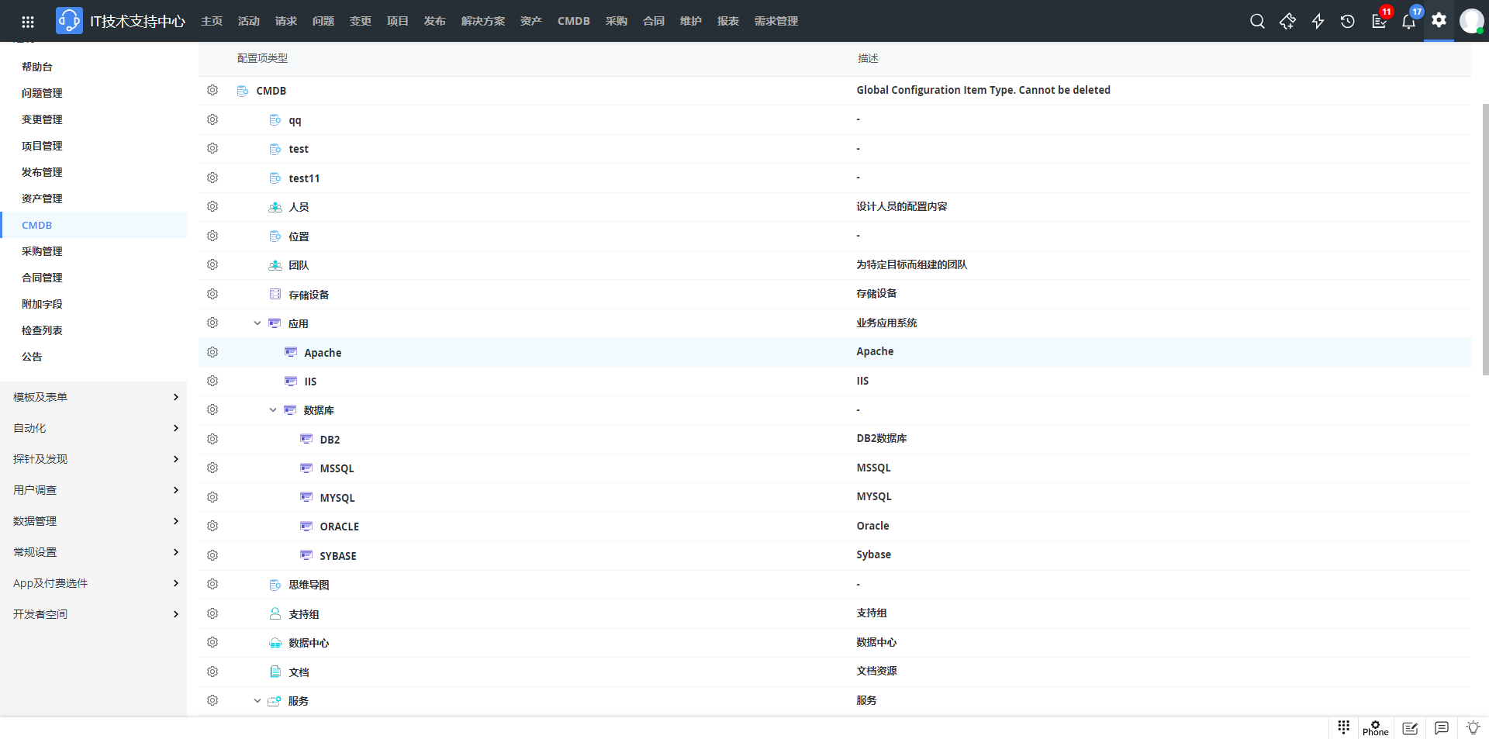Click the gear icon for the ORACLE row
Image resolution: width=1489 pixels, height=739 pixels.
(x=212, y=526)
